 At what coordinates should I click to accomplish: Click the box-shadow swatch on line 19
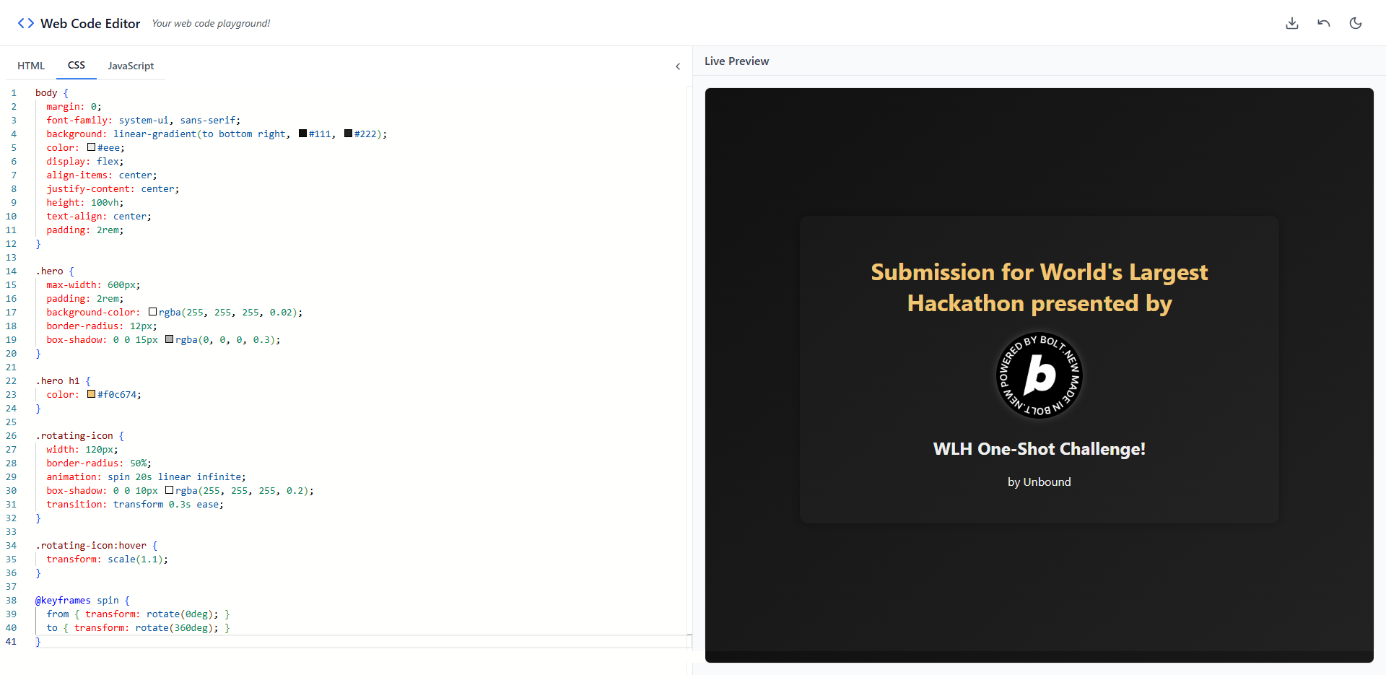click(170, 339)
